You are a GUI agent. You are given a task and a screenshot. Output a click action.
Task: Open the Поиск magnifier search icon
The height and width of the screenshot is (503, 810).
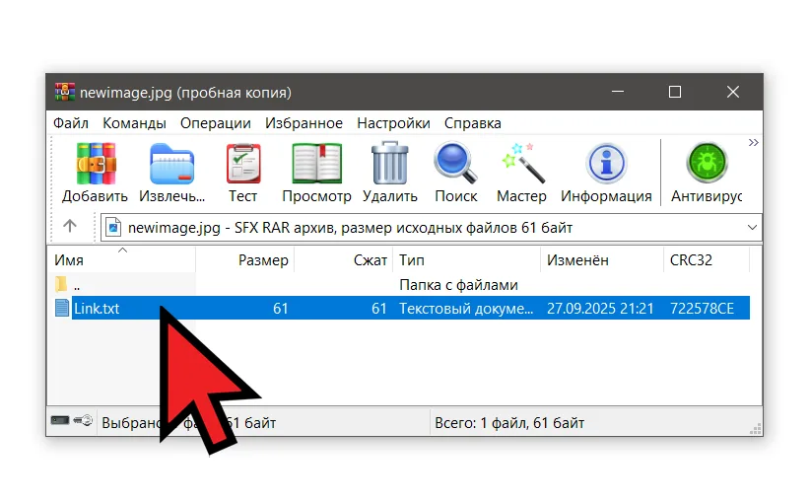(455, 163)
